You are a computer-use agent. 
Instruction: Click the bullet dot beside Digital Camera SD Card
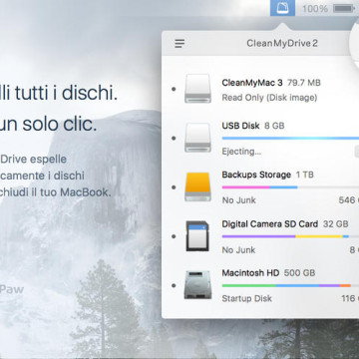(x=174, y=236)
